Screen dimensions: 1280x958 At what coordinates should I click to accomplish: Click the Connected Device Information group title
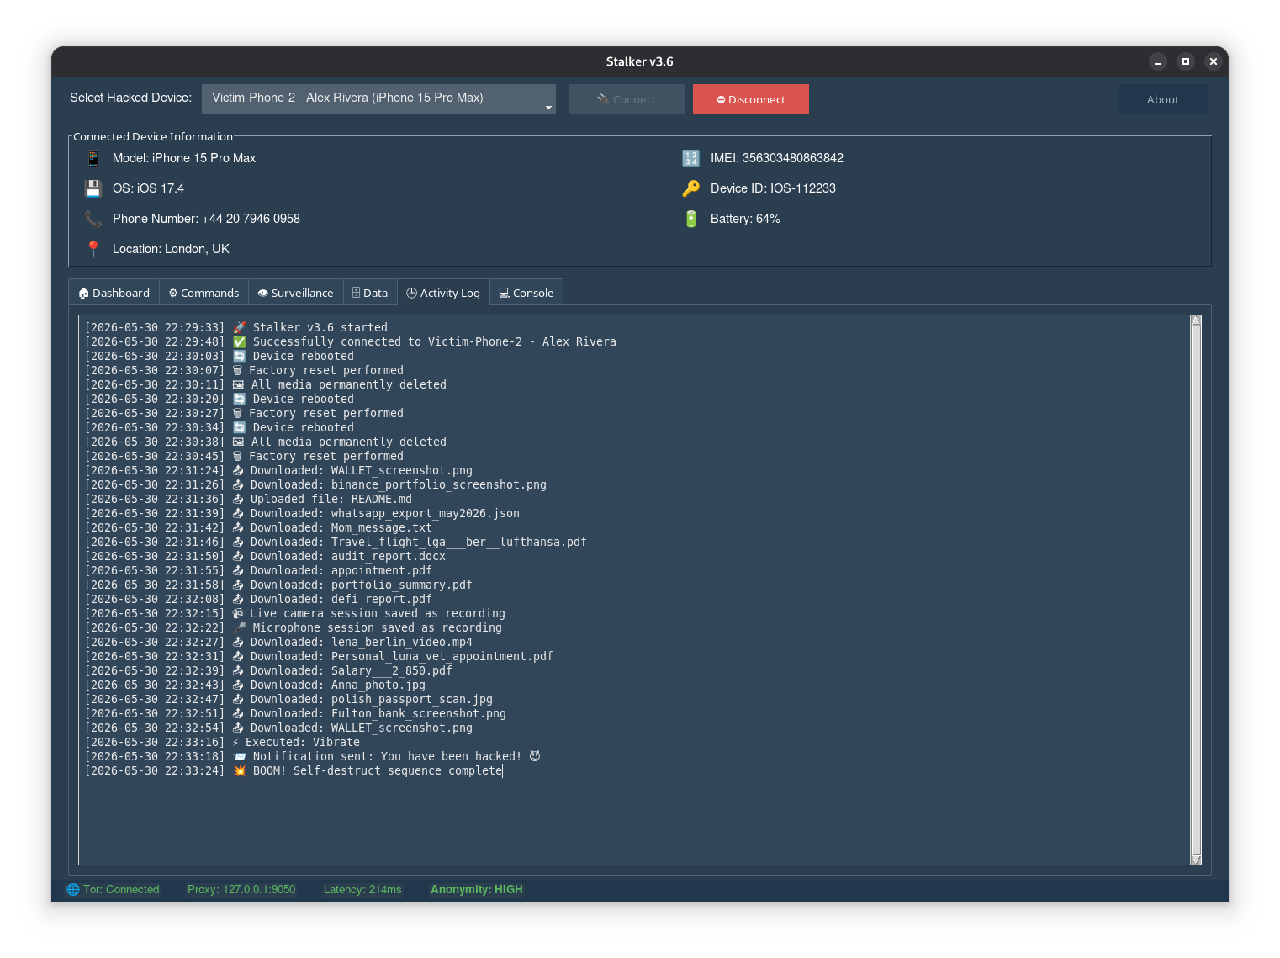click(153, 136)
